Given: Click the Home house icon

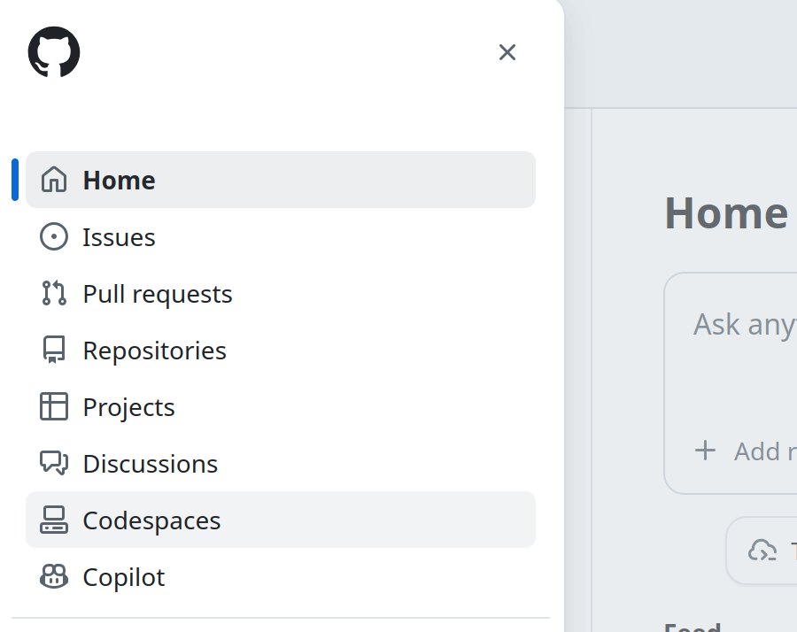Looking at the screenshot, I should (54, 180).
